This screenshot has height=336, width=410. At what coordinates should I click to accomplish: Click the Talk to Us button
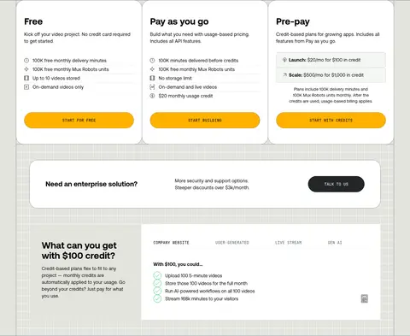336,184
